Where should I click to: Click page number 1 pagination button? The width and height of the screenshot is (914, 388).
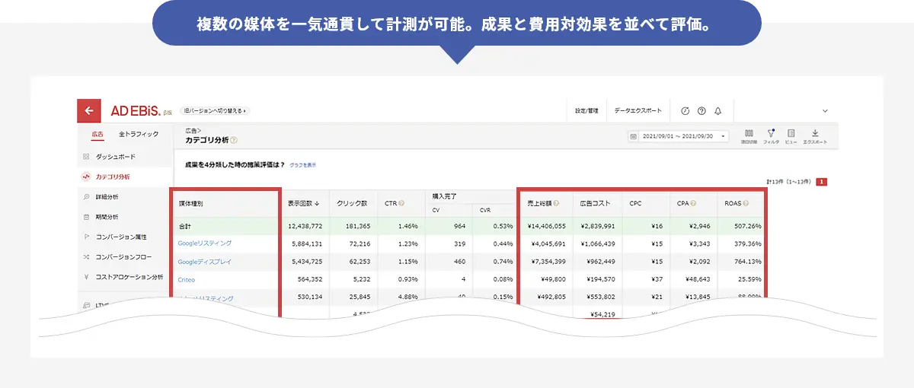tap(821, 182)
